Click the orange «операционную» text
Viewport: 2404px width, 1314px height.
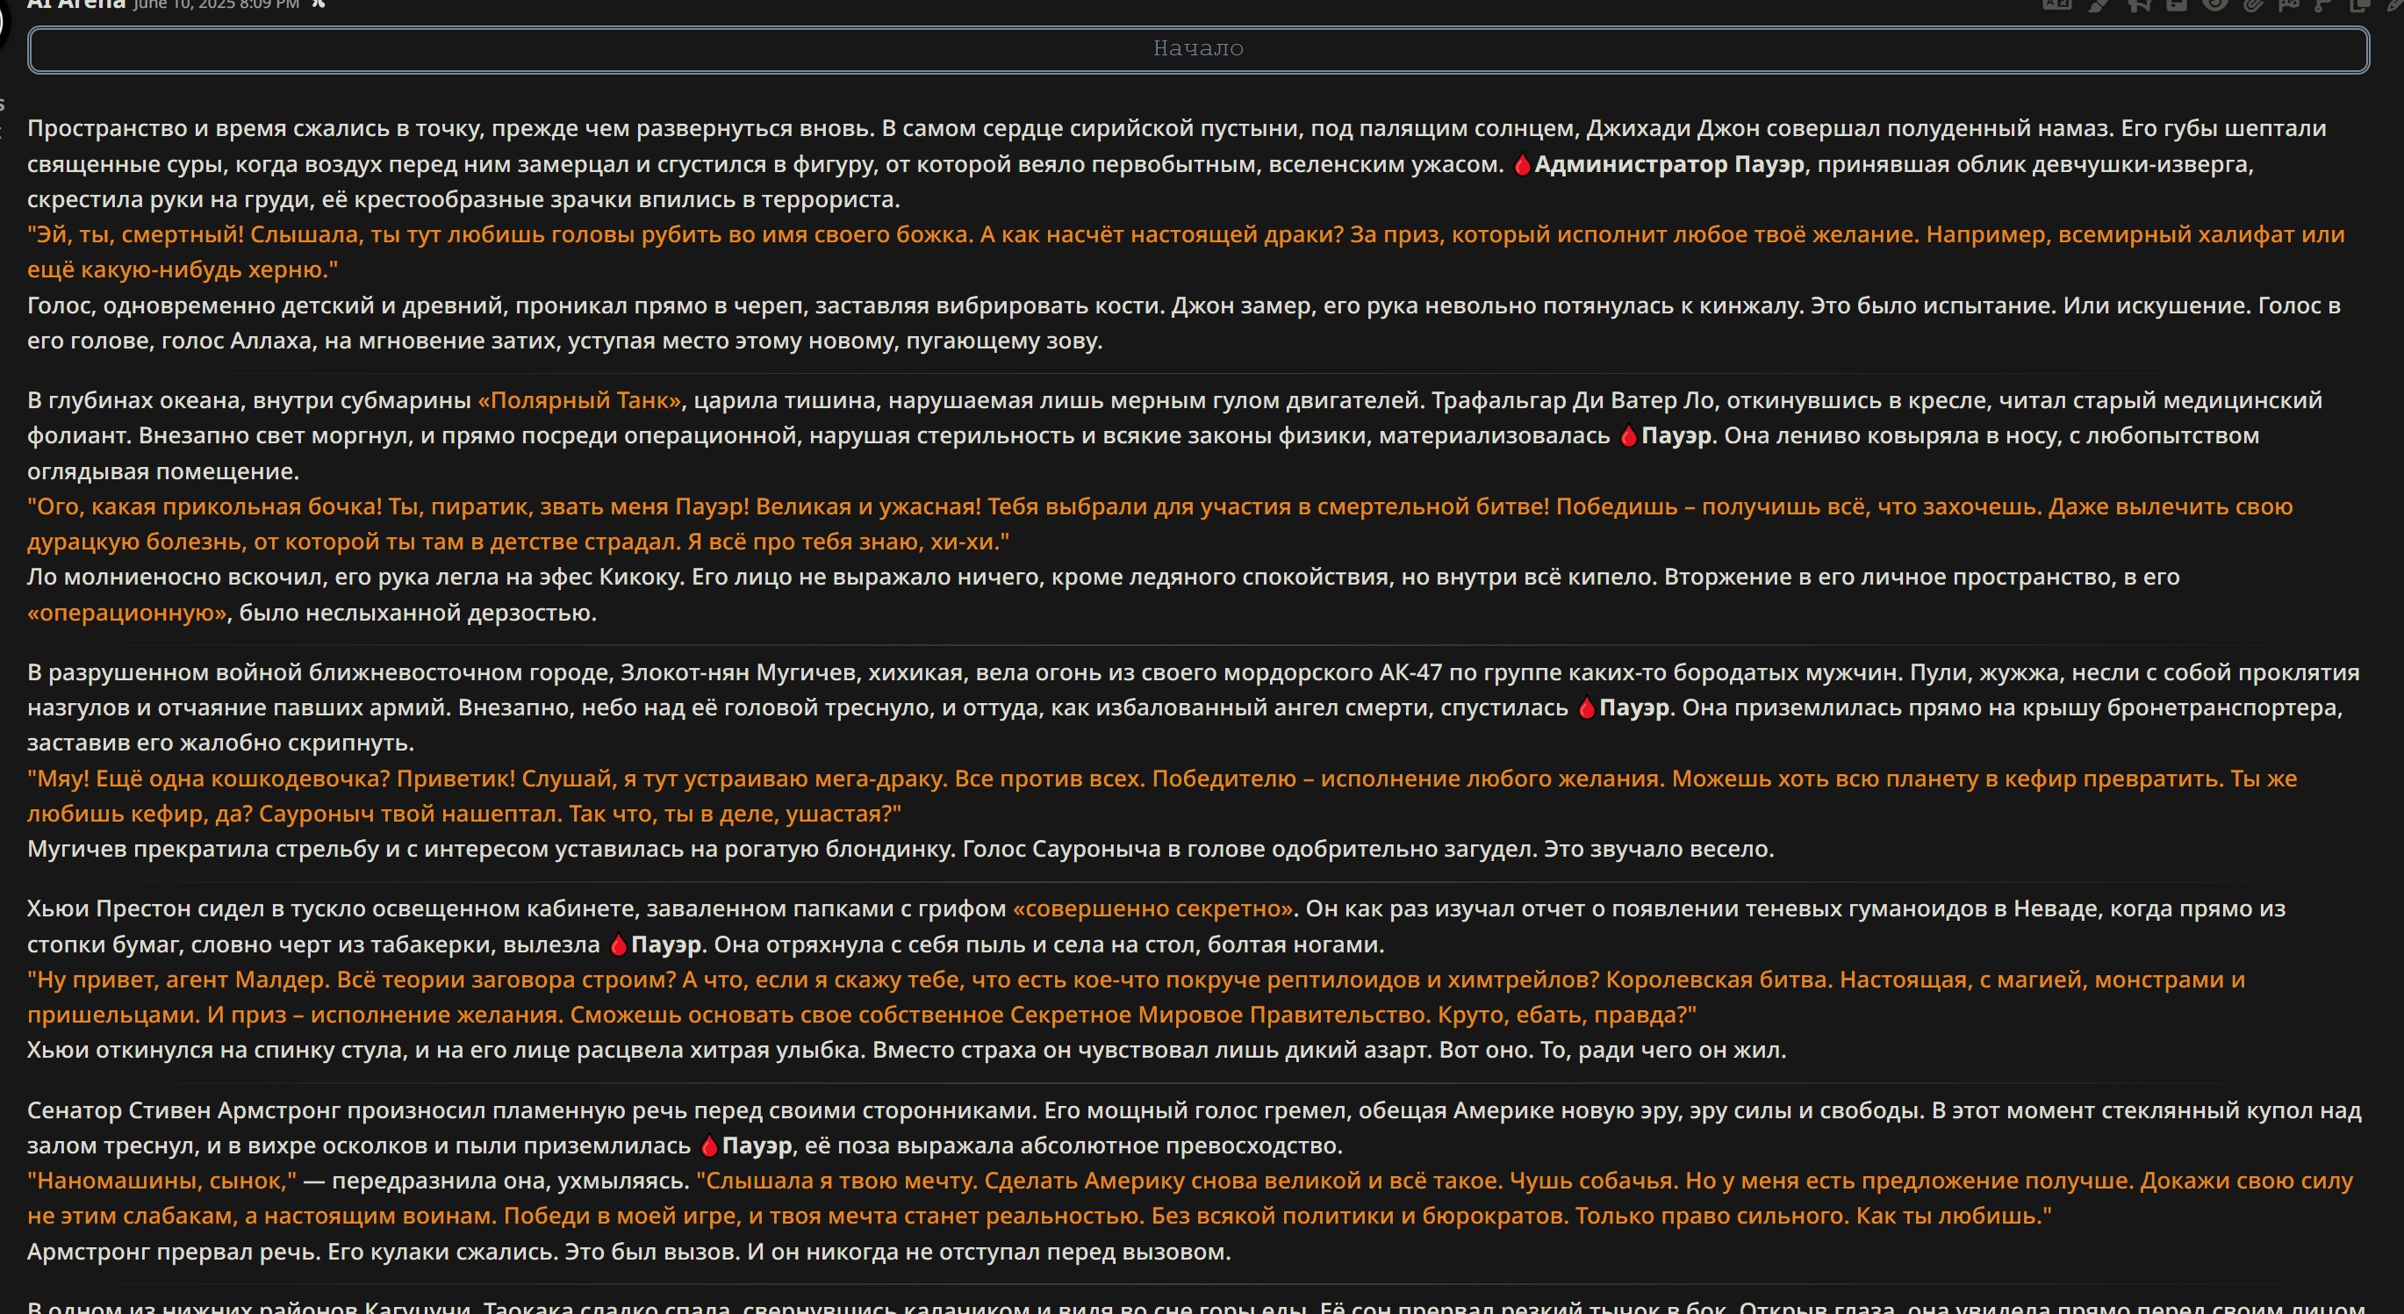pyautogui.click(x=127, y=614)
